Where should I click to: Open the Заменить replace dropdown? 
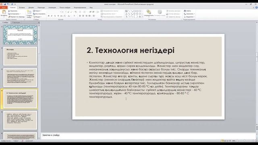pos(189,14)
